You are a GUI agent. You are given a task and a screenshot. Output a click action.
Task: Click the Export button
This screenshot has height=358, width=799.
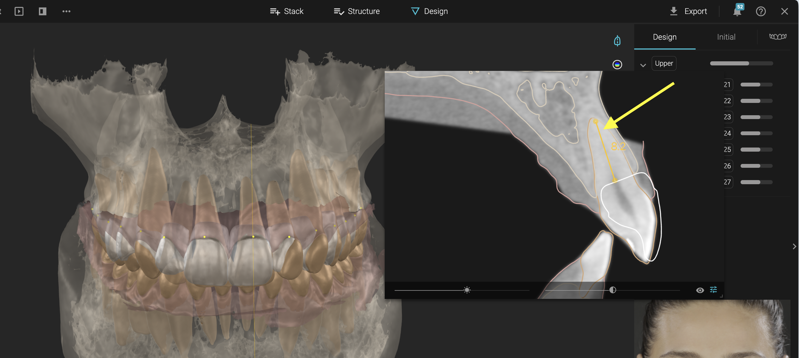click(x=688, y=11)
